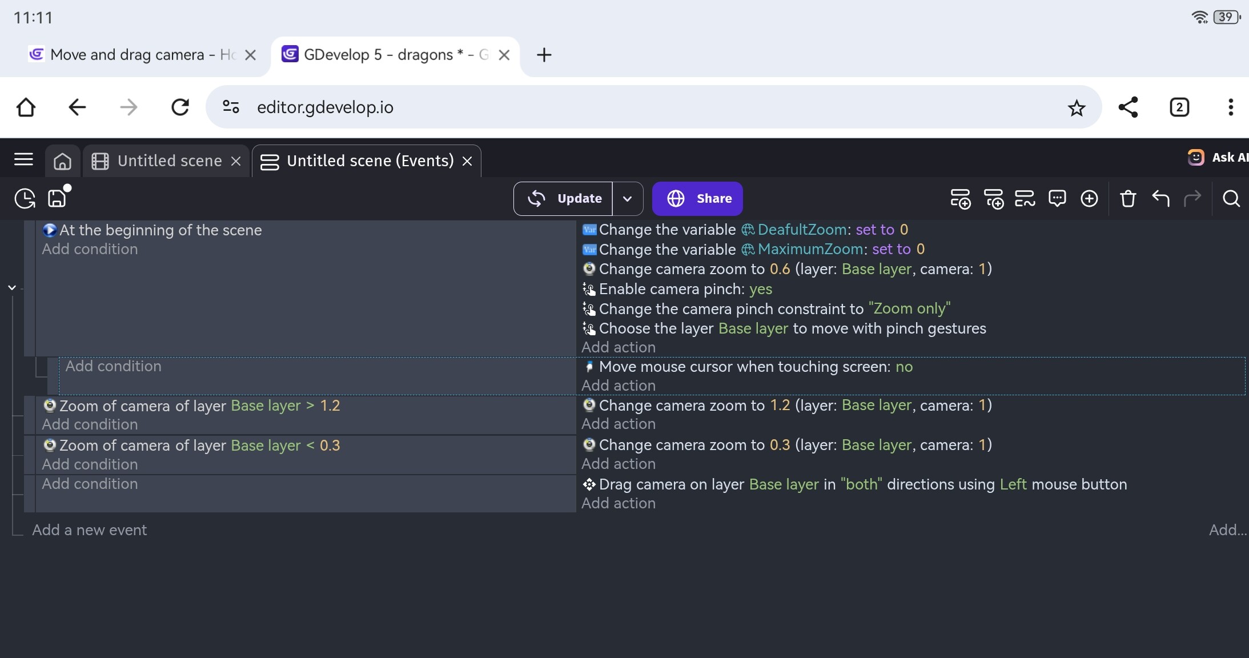The height and width of the screenshot is (658, 1249).
Task: Click the Add a sub-event toolbar icon
Action: [994, 199]
